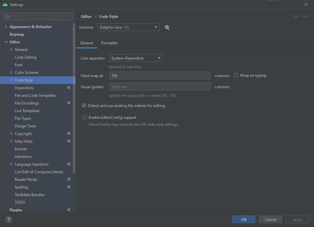This screenshot has width=314, height=227.
Task: Uncheck Detect and use existing file indents
Action: [84, 105]
